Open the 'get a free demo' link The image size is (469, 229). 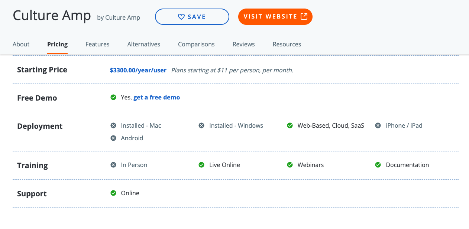[156, 97]
